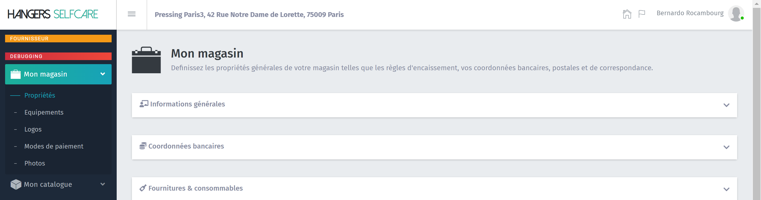Click the large briefcase icon beside the title

(146, 60)
